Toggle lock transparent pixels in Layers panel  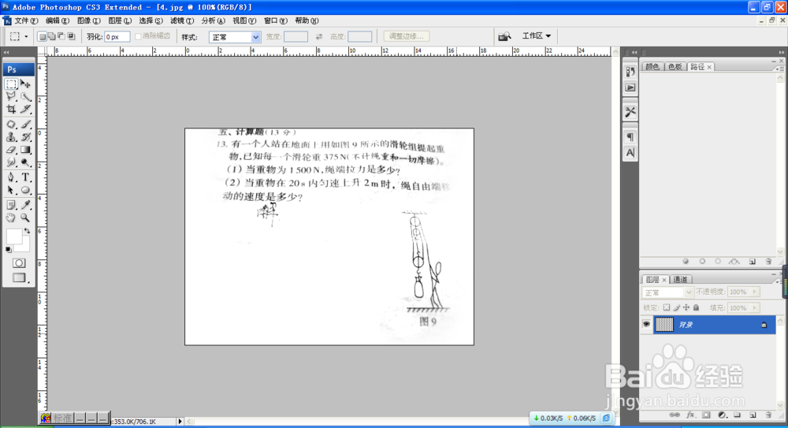click(667, 307)
